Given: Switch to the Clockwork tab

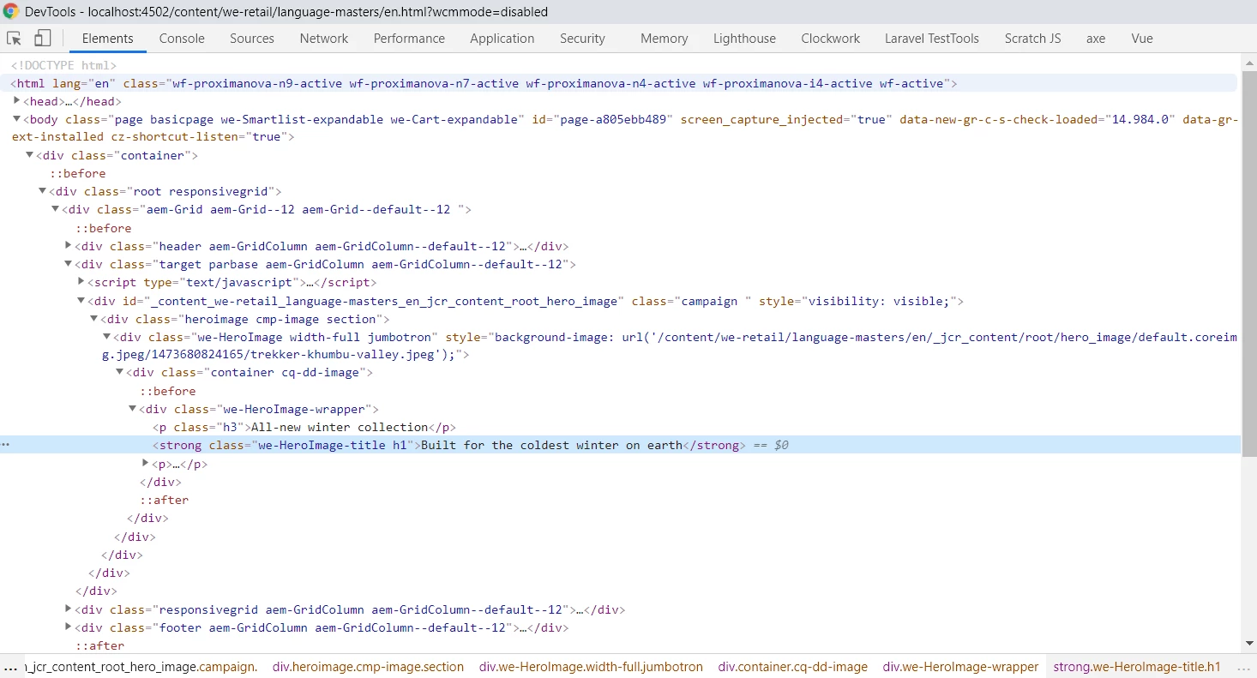Looking at the screenshot, I should (x=830, y=39).
